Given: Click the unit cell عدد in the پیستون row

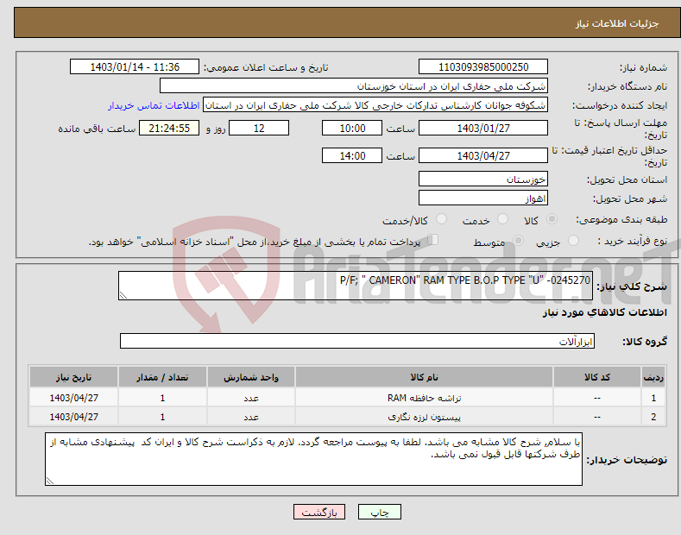Looking at the screenshot, I should [x=251, y=417].
